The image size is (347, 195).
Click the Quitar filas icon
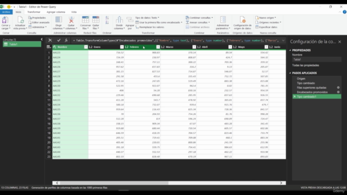(x=96, y=19)
